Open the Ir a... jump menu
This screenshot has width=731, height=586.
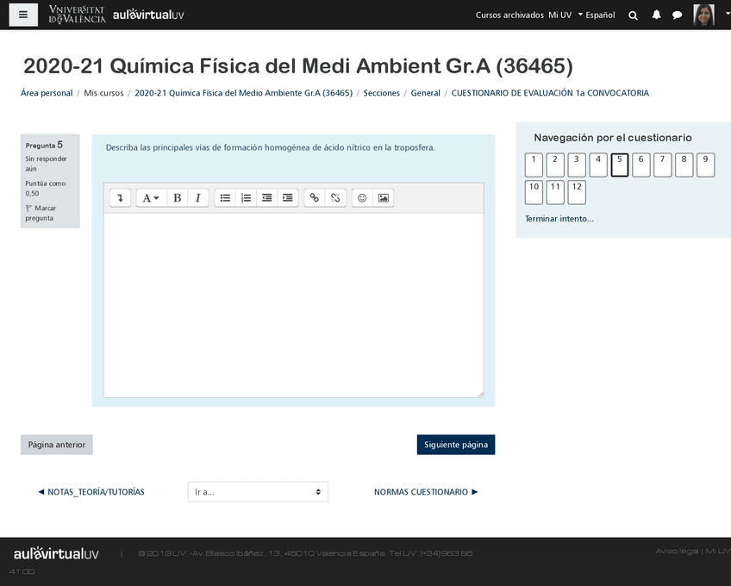point(258,492)
